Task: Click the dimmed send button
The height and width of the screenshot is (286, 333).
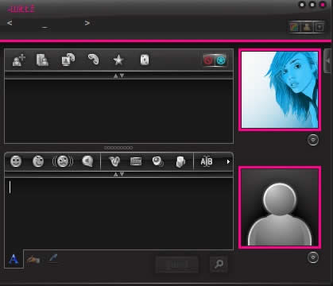Action: click(176, 265)
